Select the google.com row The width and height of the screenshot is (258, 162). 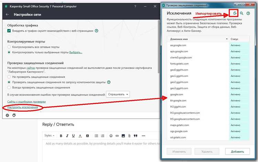[208, 94]
